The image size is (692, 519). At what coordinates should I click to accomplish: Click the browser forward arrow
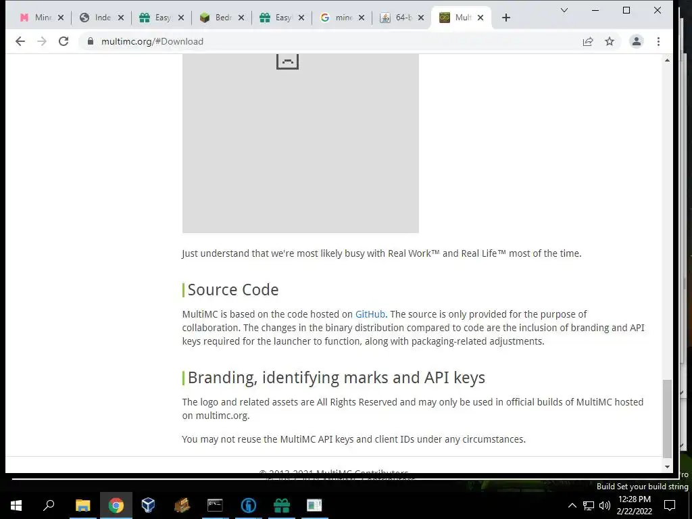pos(42,41)
